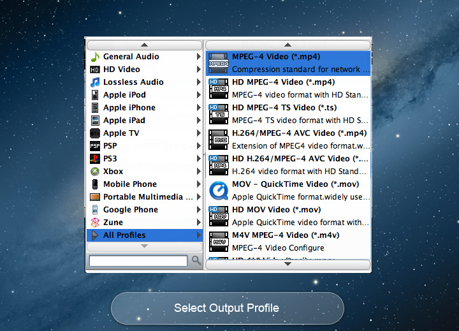Click the AVC film strip icon
459x331 pixels.
[219, 140]
